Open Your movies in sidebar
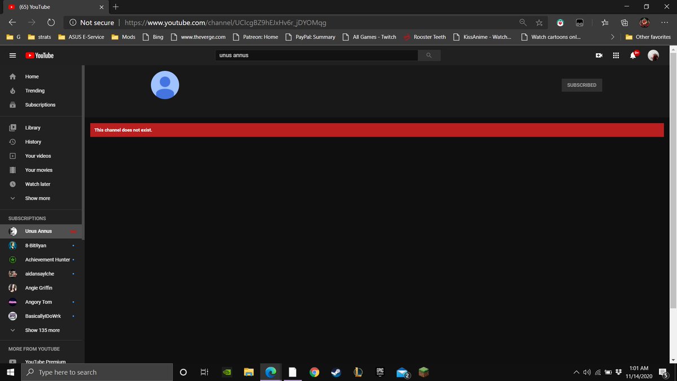Viewport: 677px width, 381px height. [x=41, y=170]
